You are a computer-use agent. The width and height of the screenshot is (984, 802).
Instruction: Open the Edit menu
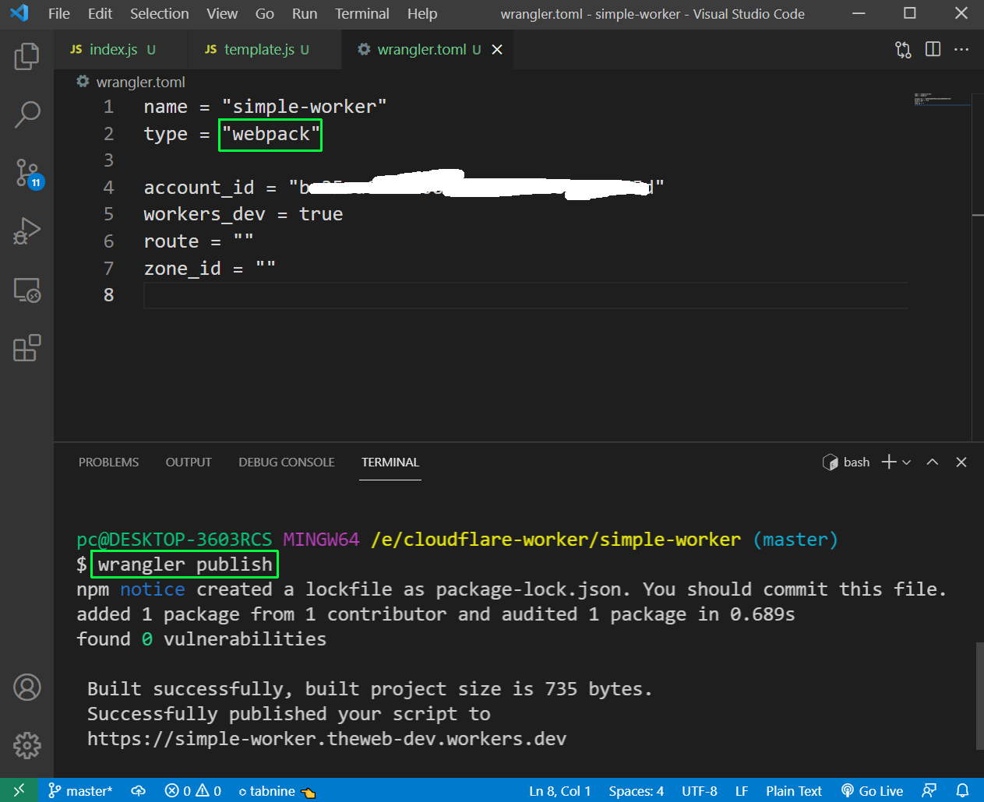tap(100, 14)
